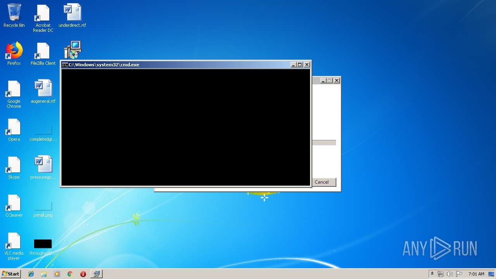496x279 pixels.
Task: Open Acrobat Reader DC shortcut
Action: (43, 18)
